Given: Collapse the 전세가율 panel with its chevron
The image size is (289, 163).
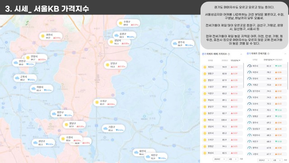Looking at the screenshot, I should 285,54.
